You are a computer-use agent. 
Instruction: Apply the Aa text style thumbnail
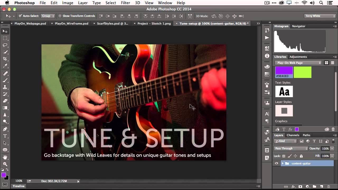pos(284,92)
